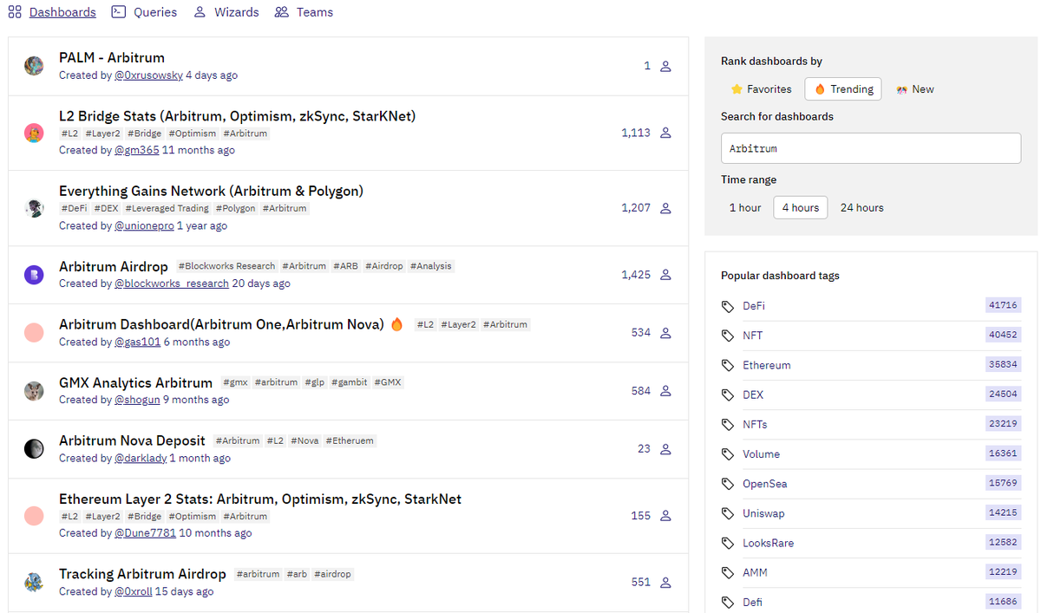
Task: Click the #gambit tag on GMX Analytics
Action: point(349,382)
